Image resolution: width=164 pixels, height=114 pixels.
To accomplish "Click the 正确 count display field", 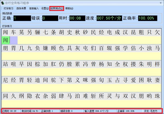I will [x=22, y=18].
